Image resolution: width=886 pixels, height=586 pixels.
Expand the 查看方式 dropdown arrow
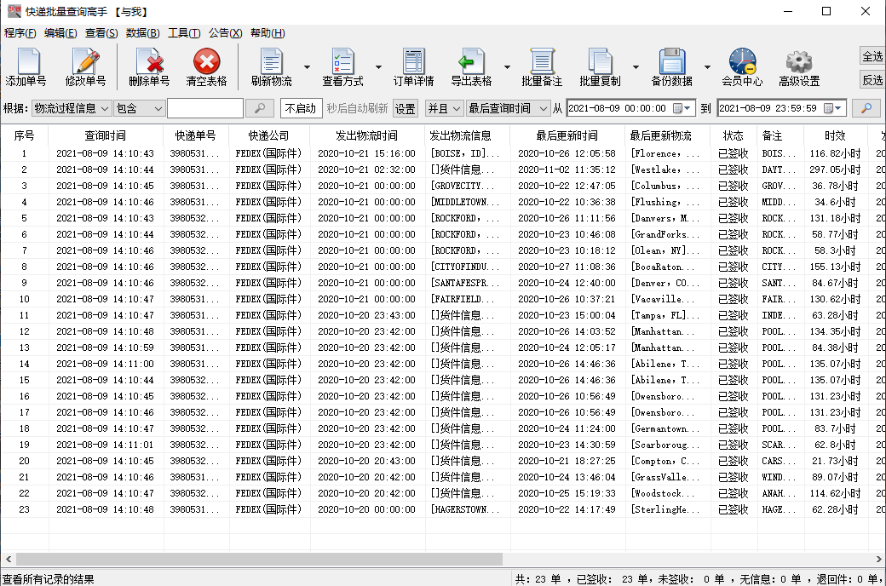coord(378,67)
